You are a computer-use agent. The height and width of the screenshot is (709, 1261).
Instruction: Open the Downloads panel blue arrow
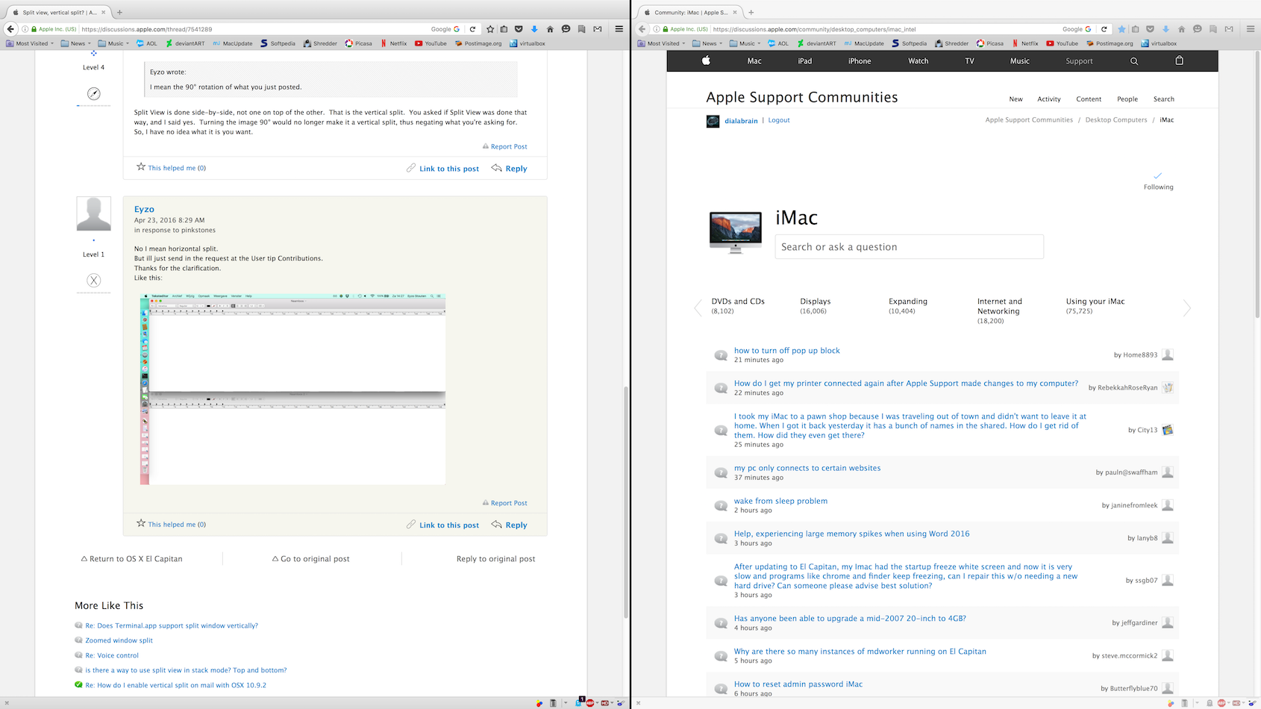coord(533,28)
